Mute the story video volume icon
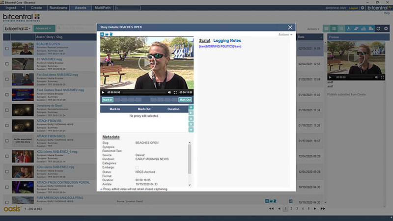This screenshot has width=393, height=221. [x=169, y=92]
